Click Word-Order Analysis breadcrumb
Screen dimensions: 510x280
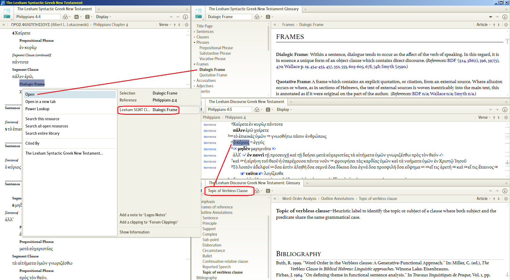(299, 199)
